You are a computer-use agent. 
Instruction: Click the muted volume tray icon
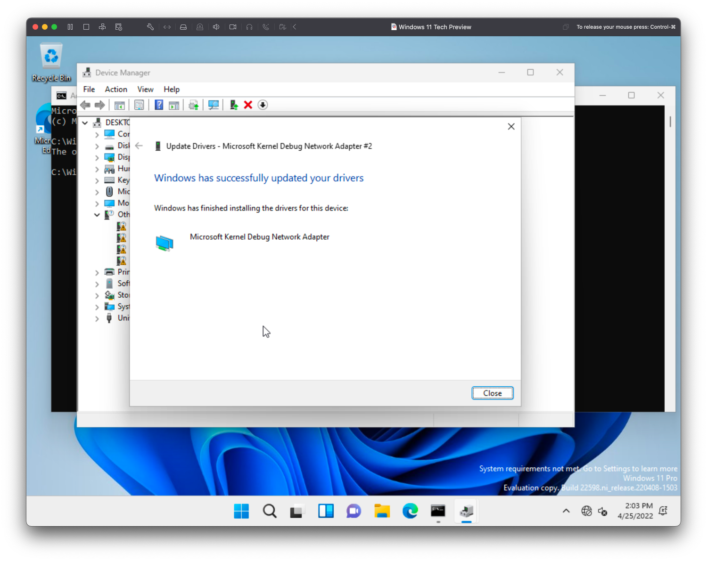(602, 511)
